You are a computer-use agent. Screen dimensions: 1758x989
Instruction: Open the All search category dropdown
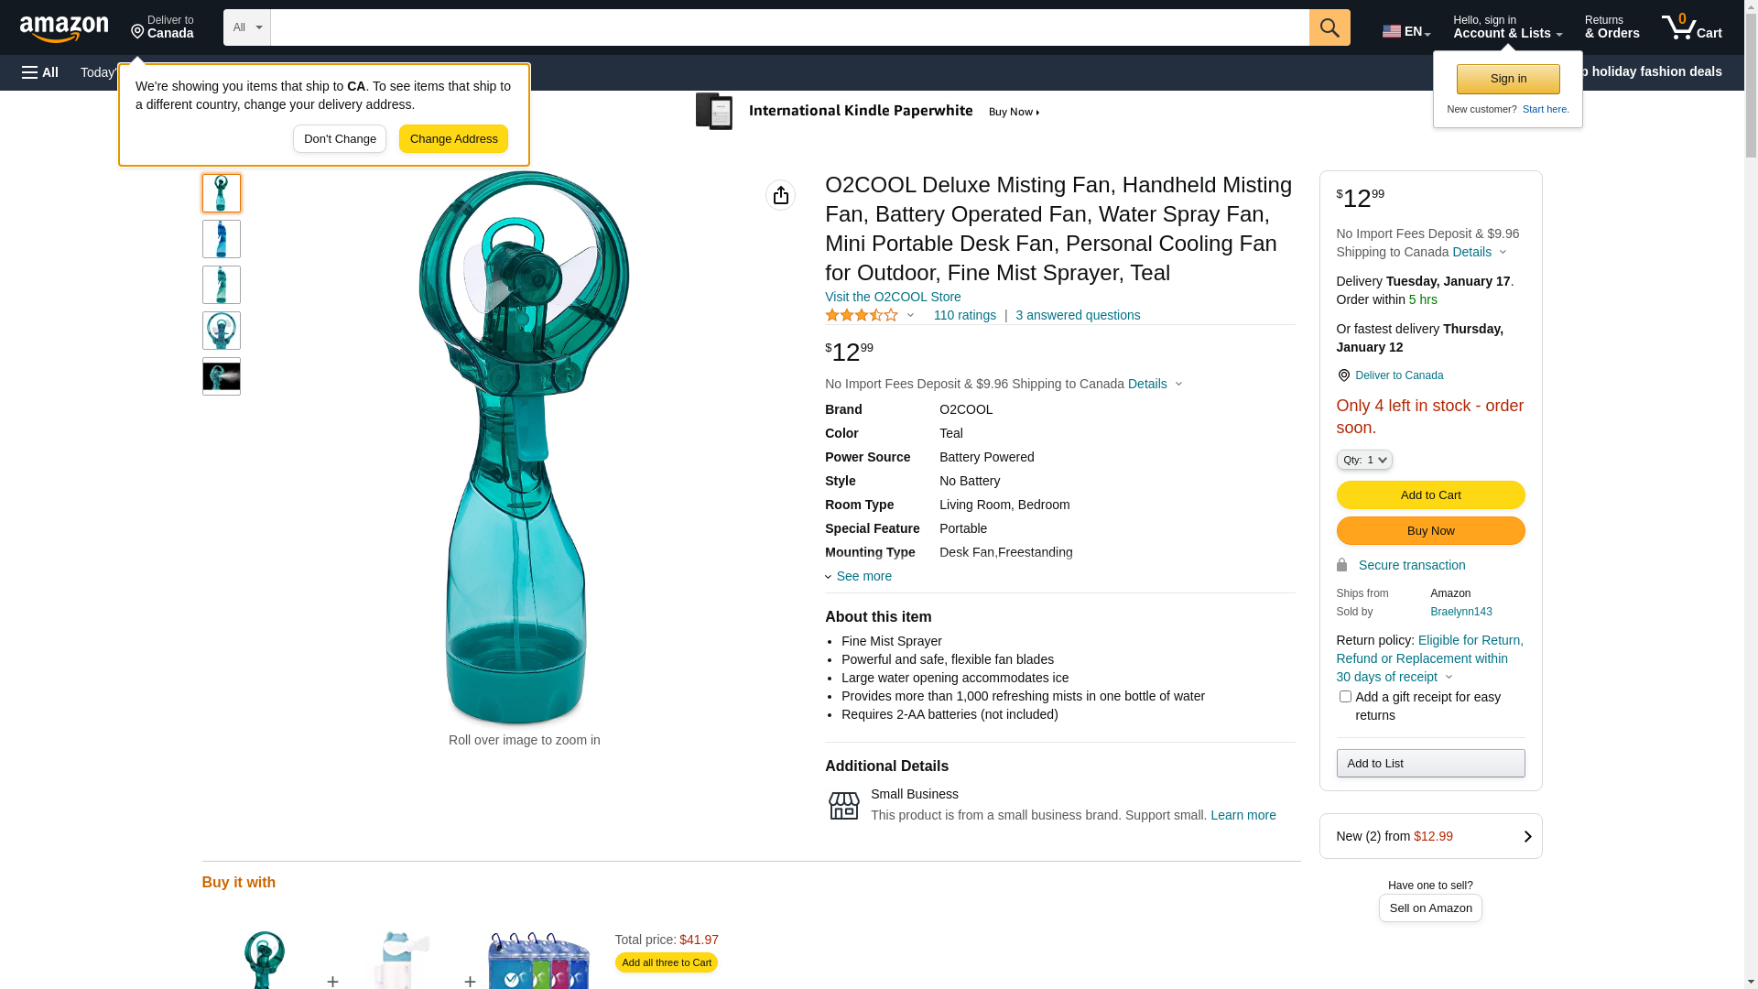click(x=247, y=27)
